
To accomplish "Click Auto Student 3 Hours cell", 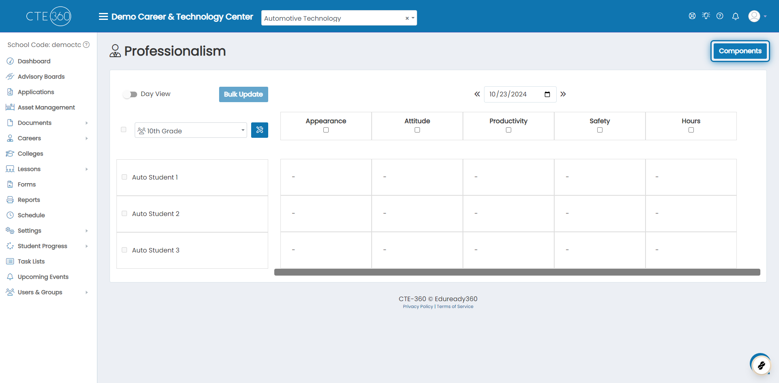I will pyautogui.click(x=691, y=250).
